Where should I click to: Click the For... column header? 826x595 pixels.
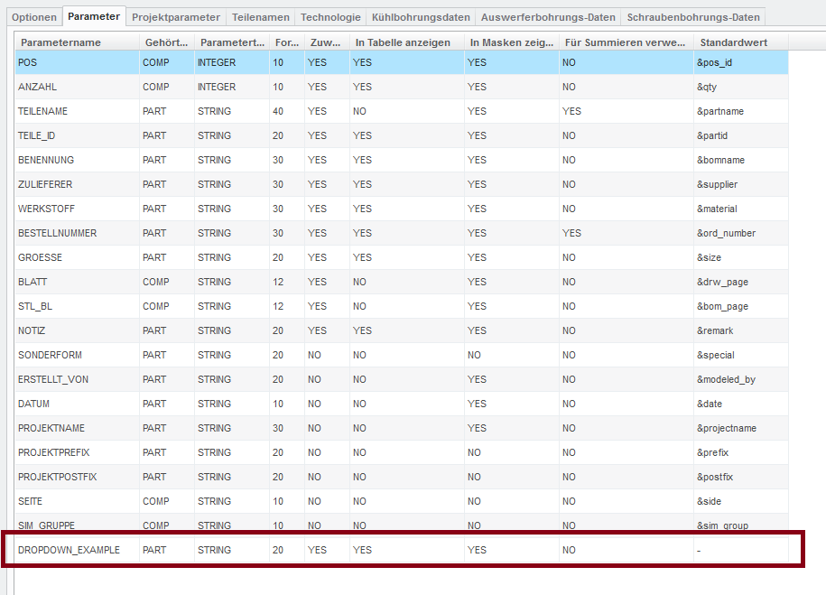tap(287, 42)
